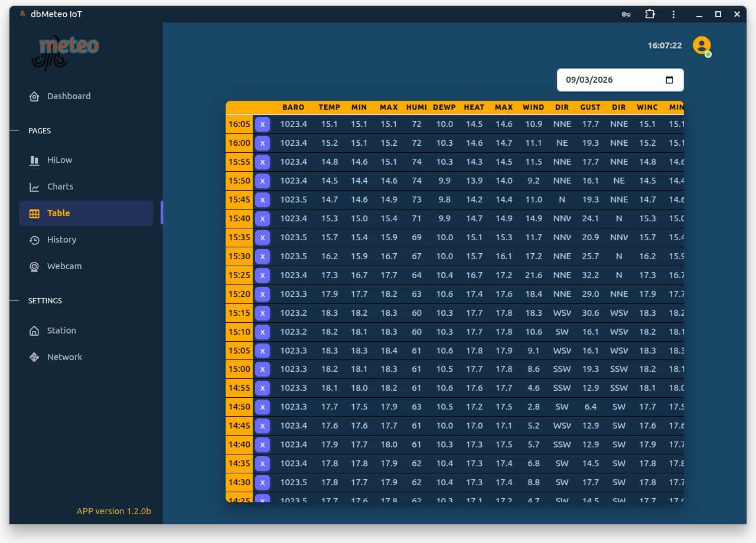The height and width of the screenshot is (543, 756).
Task: Click the Charts line graph icon
Action: [x=34, y=187]
